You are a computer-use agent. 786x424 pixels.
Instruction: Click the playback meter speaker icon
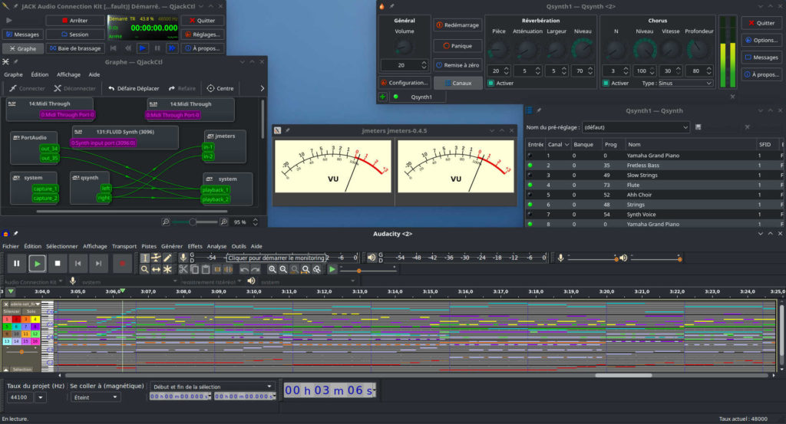pos(372,258)
